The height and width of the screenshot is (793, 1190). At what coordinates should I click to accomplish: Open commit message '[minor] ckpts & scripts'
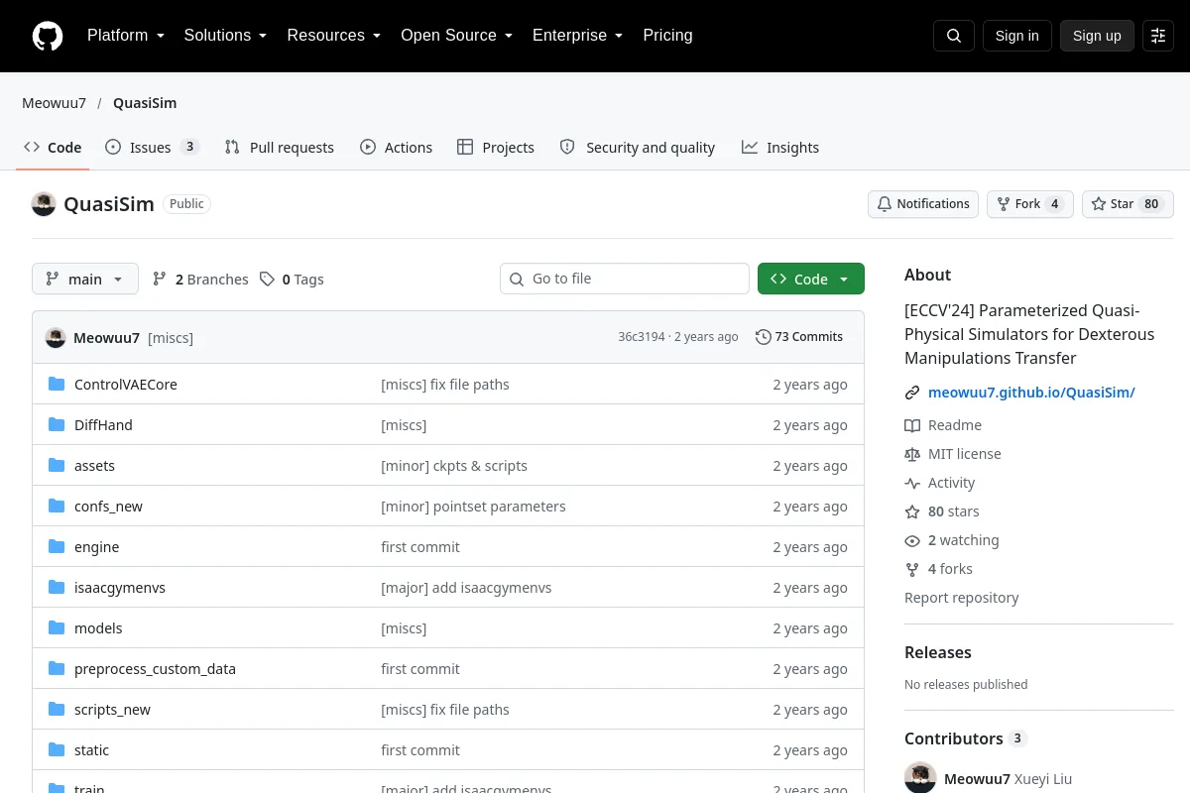454,466
